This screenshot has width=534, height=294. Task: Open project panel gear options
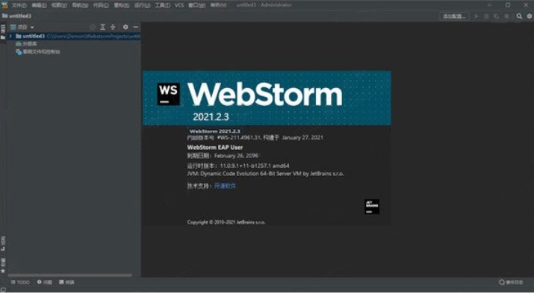coord(125,27)
